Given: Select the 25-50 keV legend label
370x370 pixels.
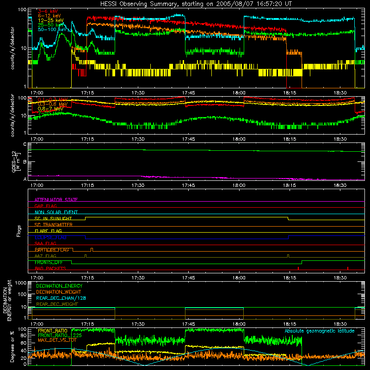Looking at the screenshot, I should coord(51,25).
